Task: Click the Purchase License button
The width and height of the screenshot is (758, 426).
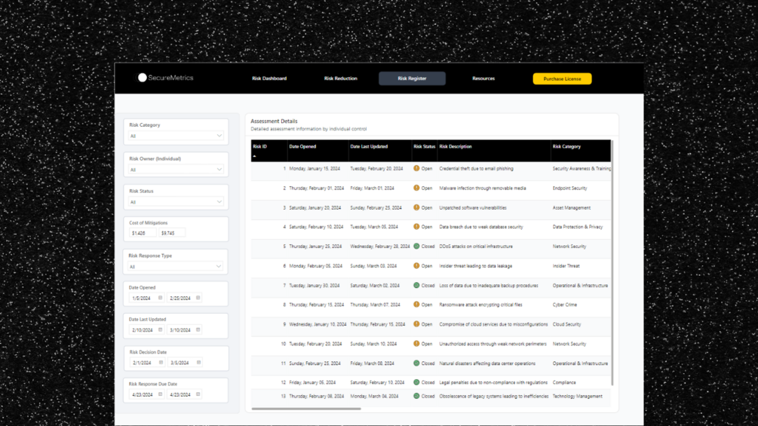Action: tap(562, 78)
